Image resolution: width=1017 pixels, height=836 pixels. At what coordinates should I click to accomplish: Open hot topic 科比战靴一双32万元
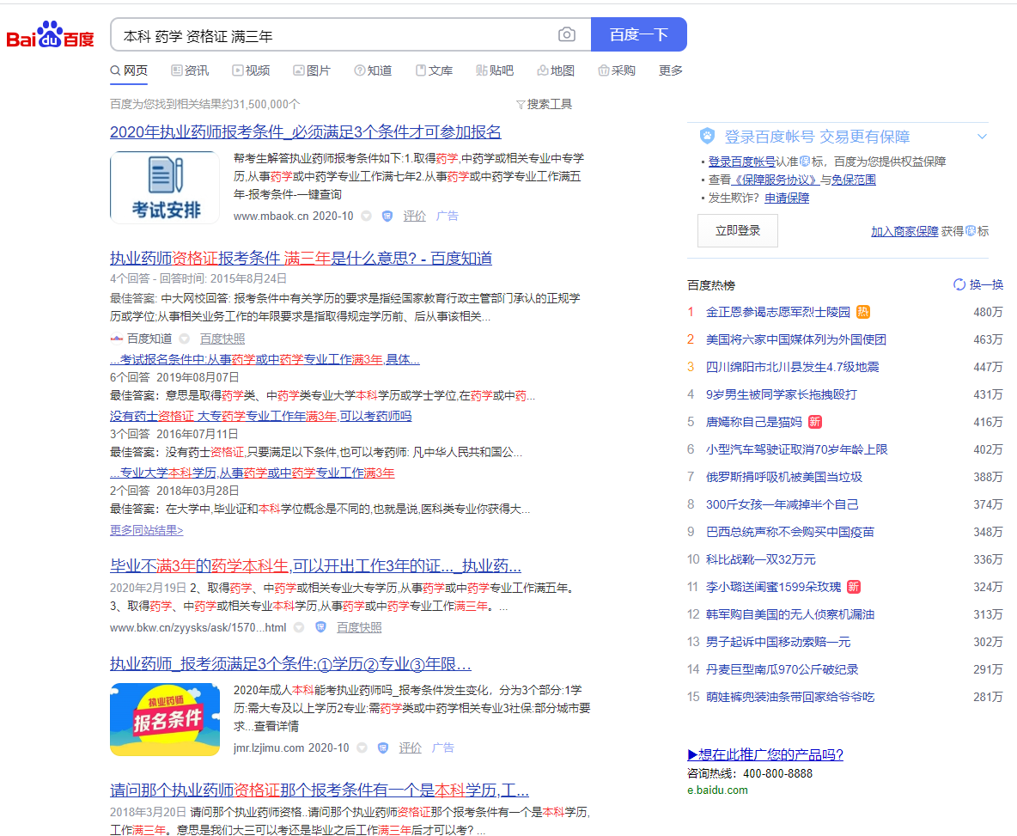(761, 559)
